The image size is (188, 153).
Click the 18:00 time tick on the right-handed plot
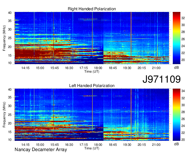(x=98, y=68)
